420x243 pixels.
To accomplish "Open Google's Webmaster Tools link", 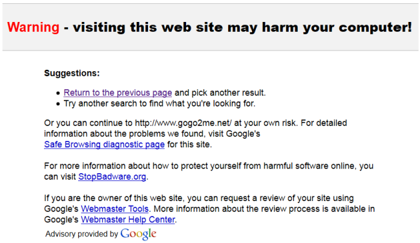I will tap(114, 209).
